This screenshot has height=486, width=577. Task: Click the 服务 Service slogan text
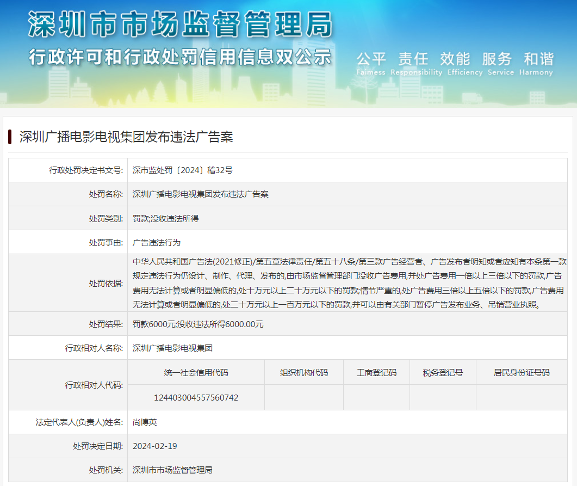[501, 64]
